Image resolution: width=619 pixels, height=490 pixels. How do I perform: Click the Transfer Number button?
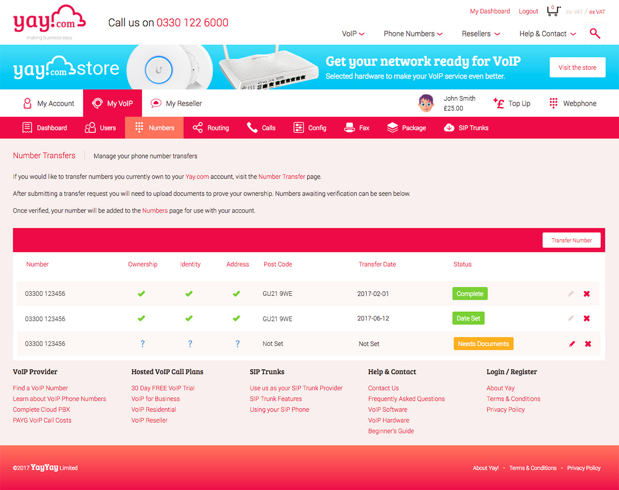click(x=572, y=240)
